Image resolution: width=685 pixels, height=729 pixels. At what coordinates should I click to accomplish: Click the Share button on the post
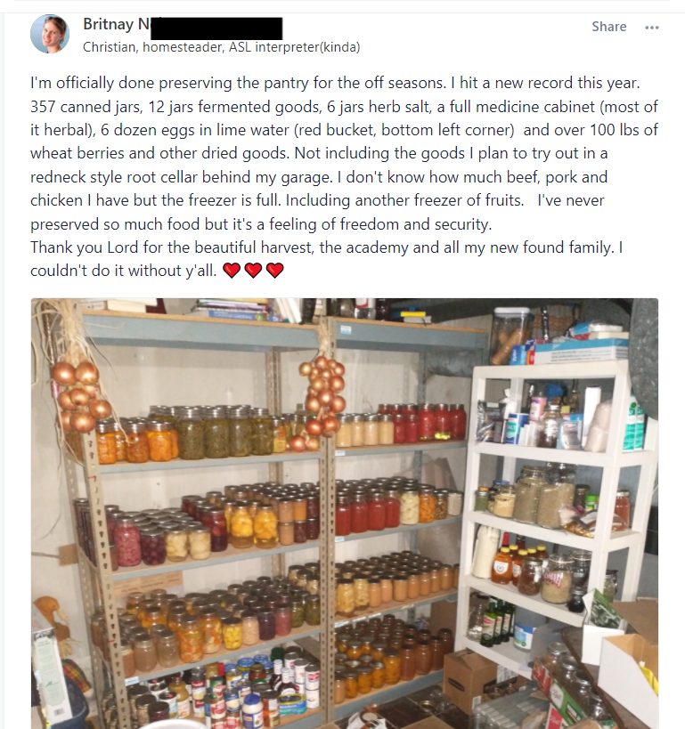coord(608,27)
